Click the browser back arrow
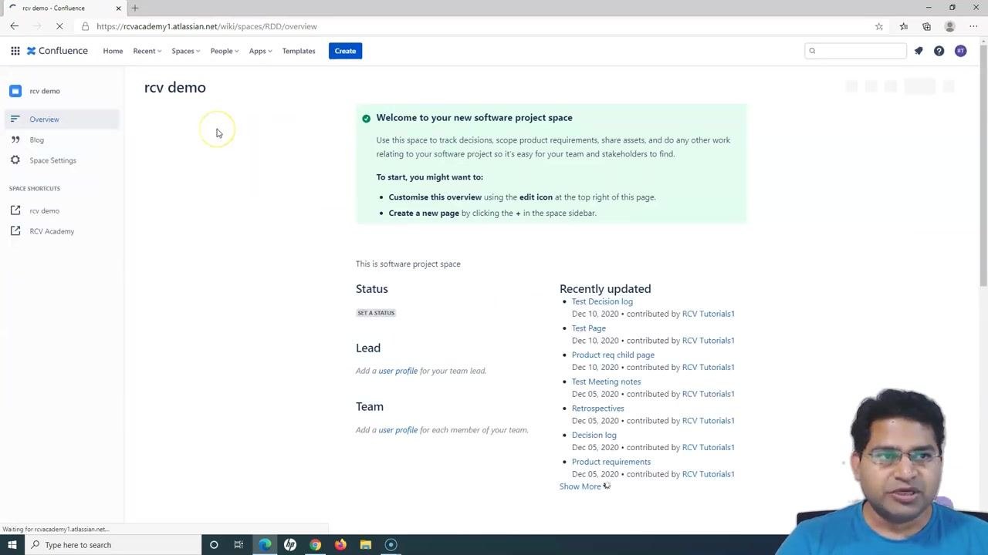The image size is (988, 555). coord(14,26)
